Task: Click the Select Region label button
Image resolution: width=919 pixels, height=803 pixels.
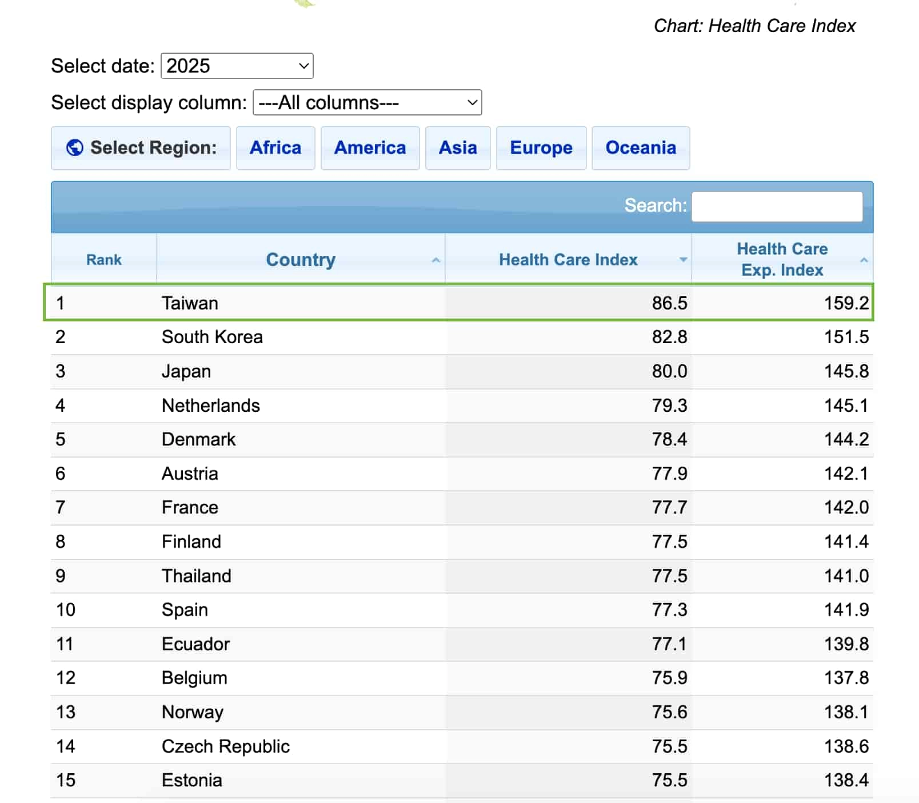Action: [153, 148]
